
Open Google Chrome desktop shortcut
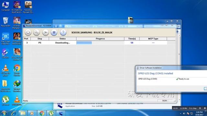pyautogui.click(x=17, y=70)
